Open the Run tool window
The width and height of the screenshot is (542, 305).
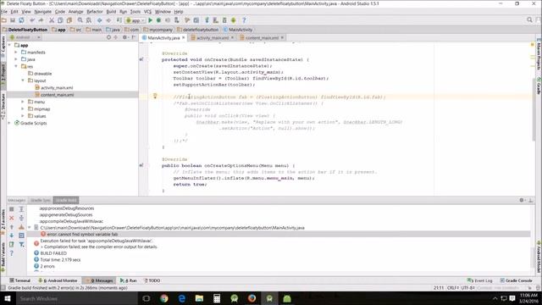point(128,280)
